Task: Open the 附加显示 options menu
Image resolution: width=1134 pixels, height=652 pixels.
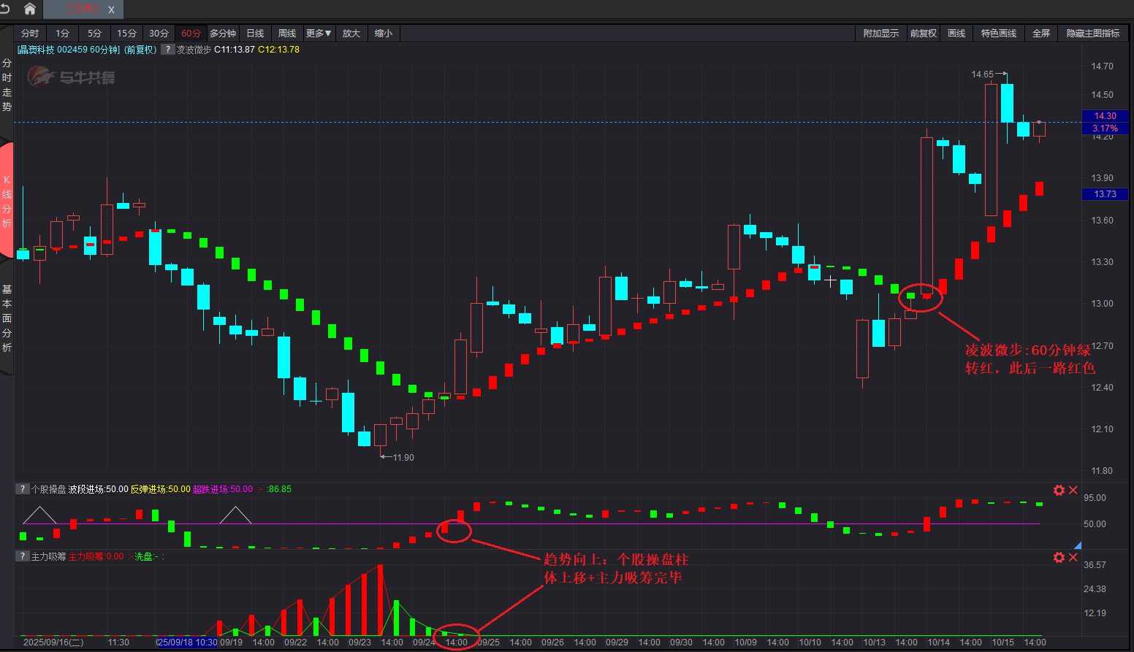Action: tap(880, 34)
